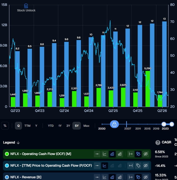Hide the Price to Operating Cash Flow series
The image size is (177, 180).
click(x=146, y=165)
